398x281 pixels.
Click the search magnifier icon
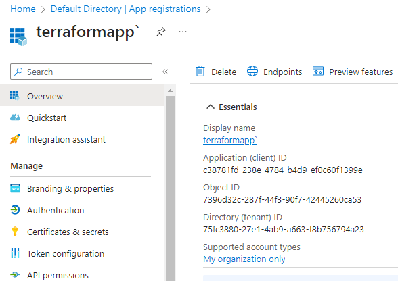tap(18, 72)
